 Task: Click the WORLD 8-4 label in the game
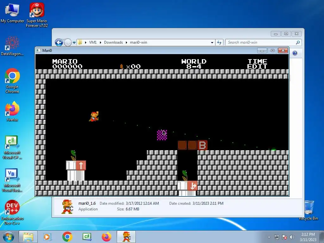pos(194,64)
